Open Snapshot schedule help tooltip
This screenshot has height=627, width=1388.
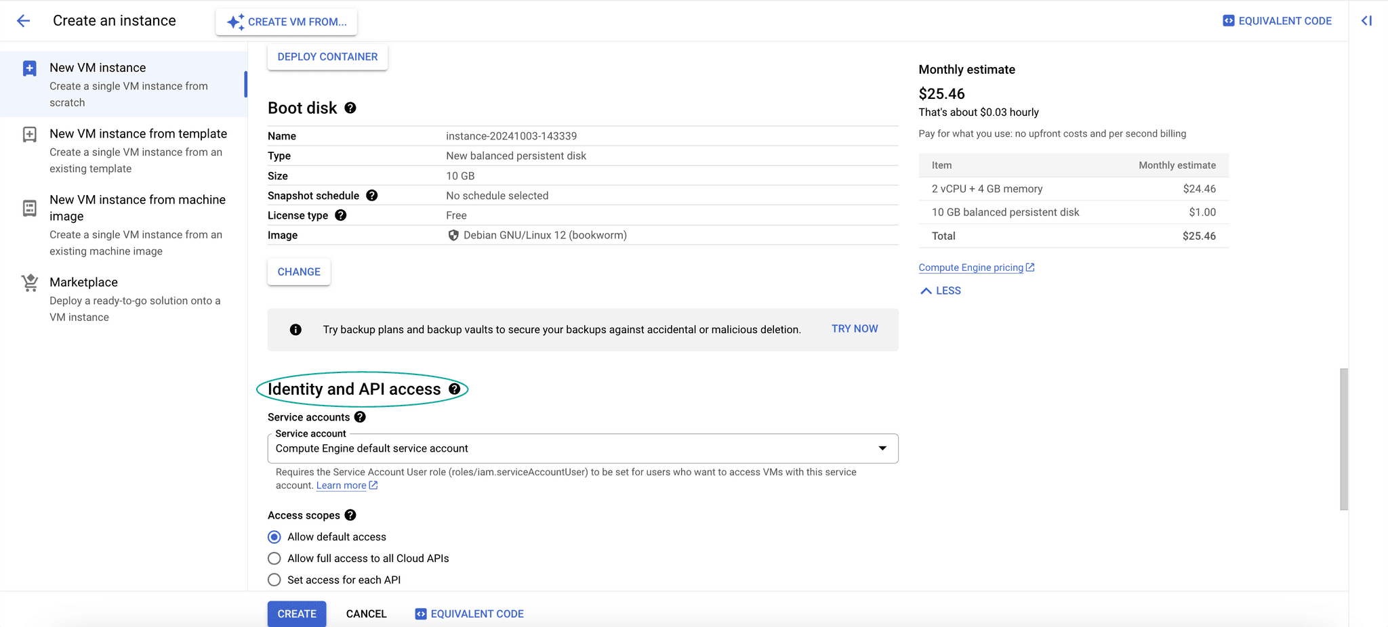(372, 196)
